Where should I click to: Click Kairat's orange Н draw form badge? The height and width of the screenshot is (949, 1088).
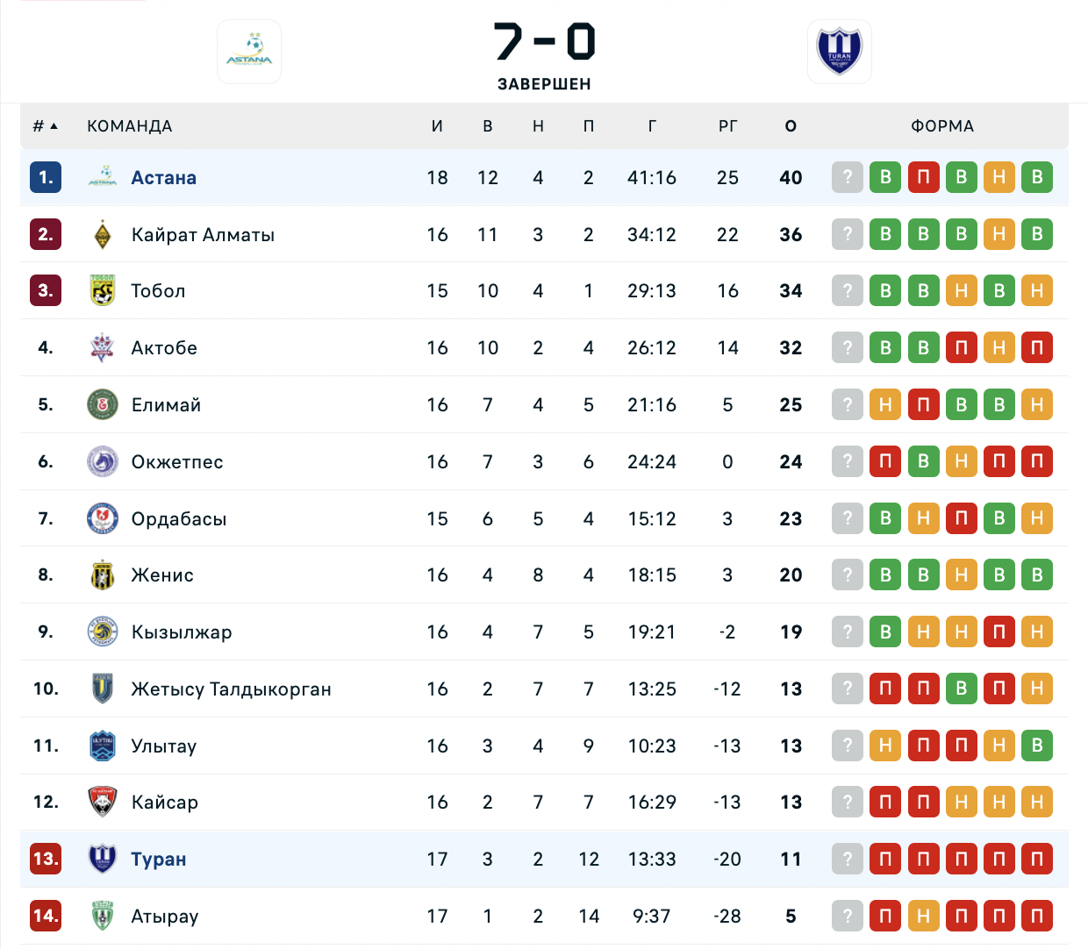[x=999, y=234]
